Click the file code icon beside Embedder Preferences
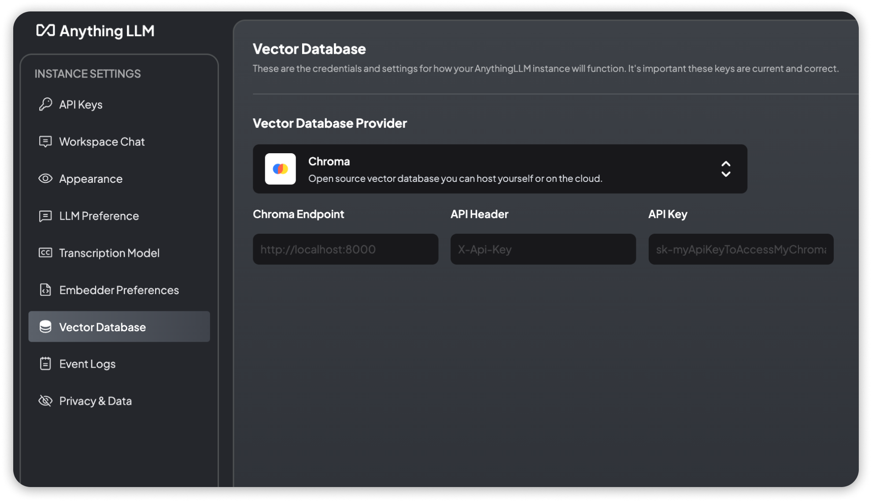 pyautogui.click(x=45, y=290)
